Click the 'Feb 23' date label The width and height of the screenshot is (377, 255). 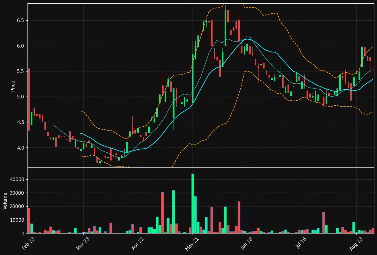pos(28,243)
